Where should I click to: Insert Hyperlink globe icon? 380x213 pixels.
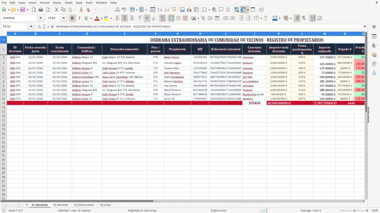(214, 10)
